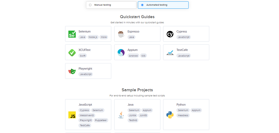The width and height of the screenshot is (279, 133).
Task: Click the XCUITest green checkmark icon
Action: (72, 53)
